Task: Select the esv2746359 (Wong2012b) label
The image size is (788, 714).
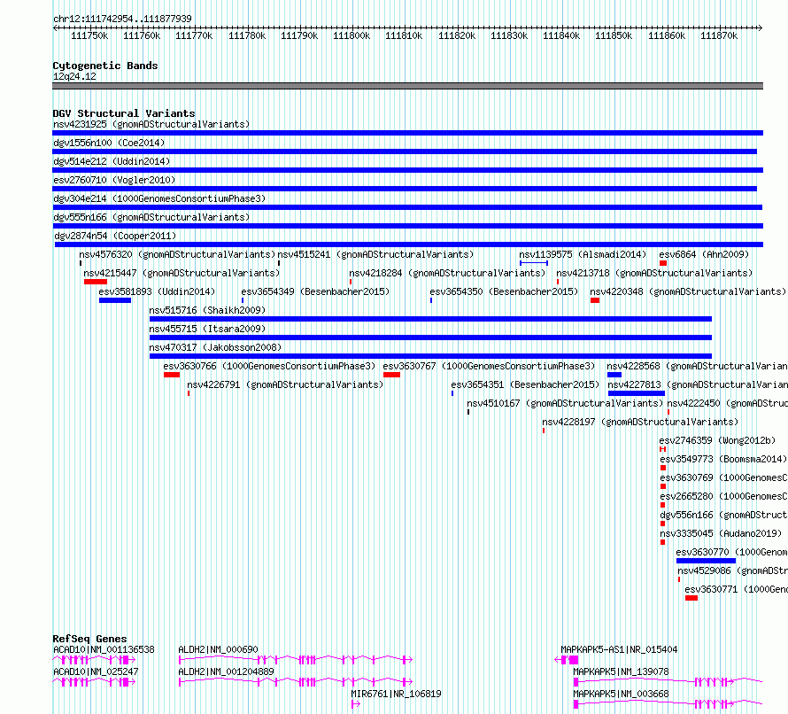Action: (717, 440)
